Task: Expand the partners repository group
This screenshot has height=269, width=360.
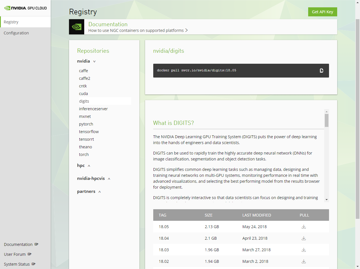Action: [99, 192]
